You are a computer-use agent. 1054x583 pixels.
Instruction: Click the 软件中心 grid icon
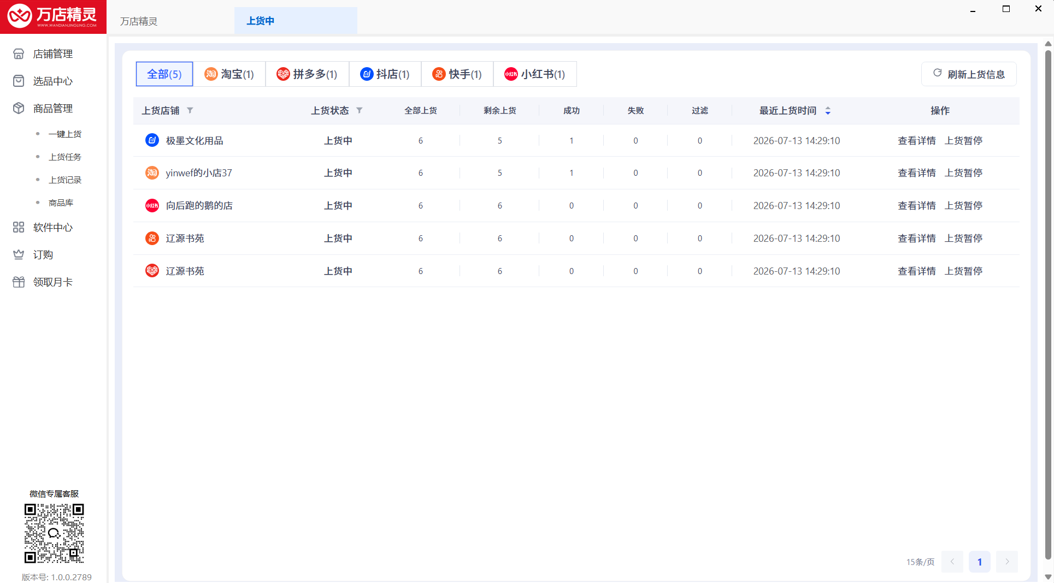pos(19,227)
